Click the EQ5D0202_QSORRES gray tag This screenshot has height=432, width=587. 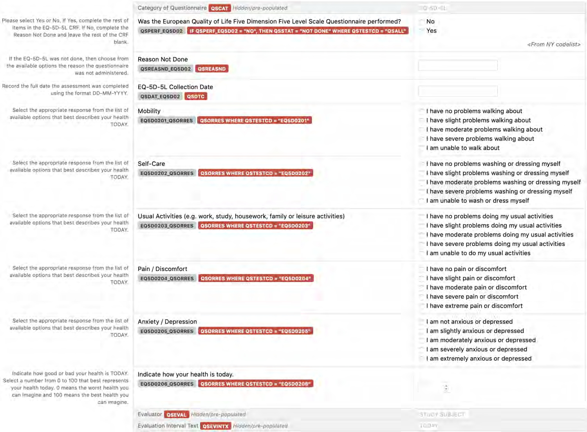167,173
